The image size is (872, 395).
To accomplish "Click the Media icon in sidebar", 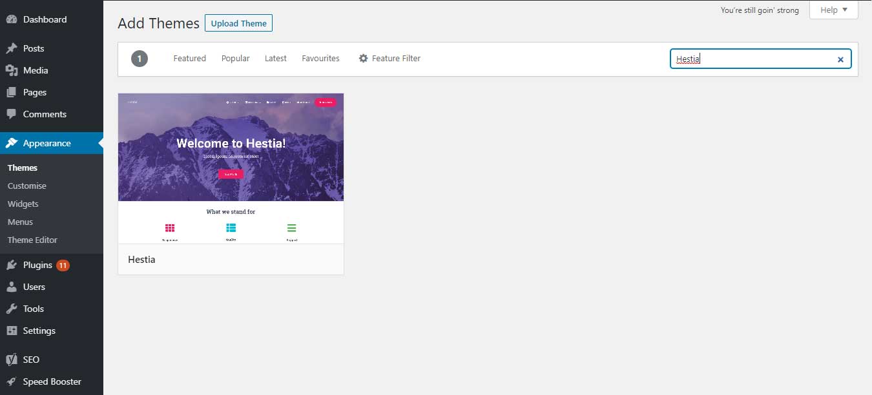I will [12, 70].
